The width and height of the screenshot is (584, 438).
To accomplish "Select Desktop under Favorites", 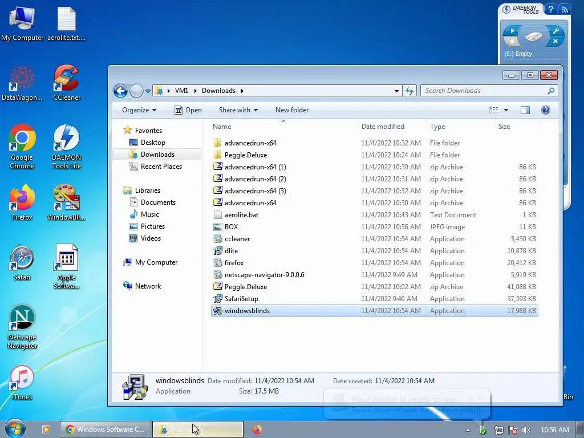I will pyautogui.click(x=147, y=142).
